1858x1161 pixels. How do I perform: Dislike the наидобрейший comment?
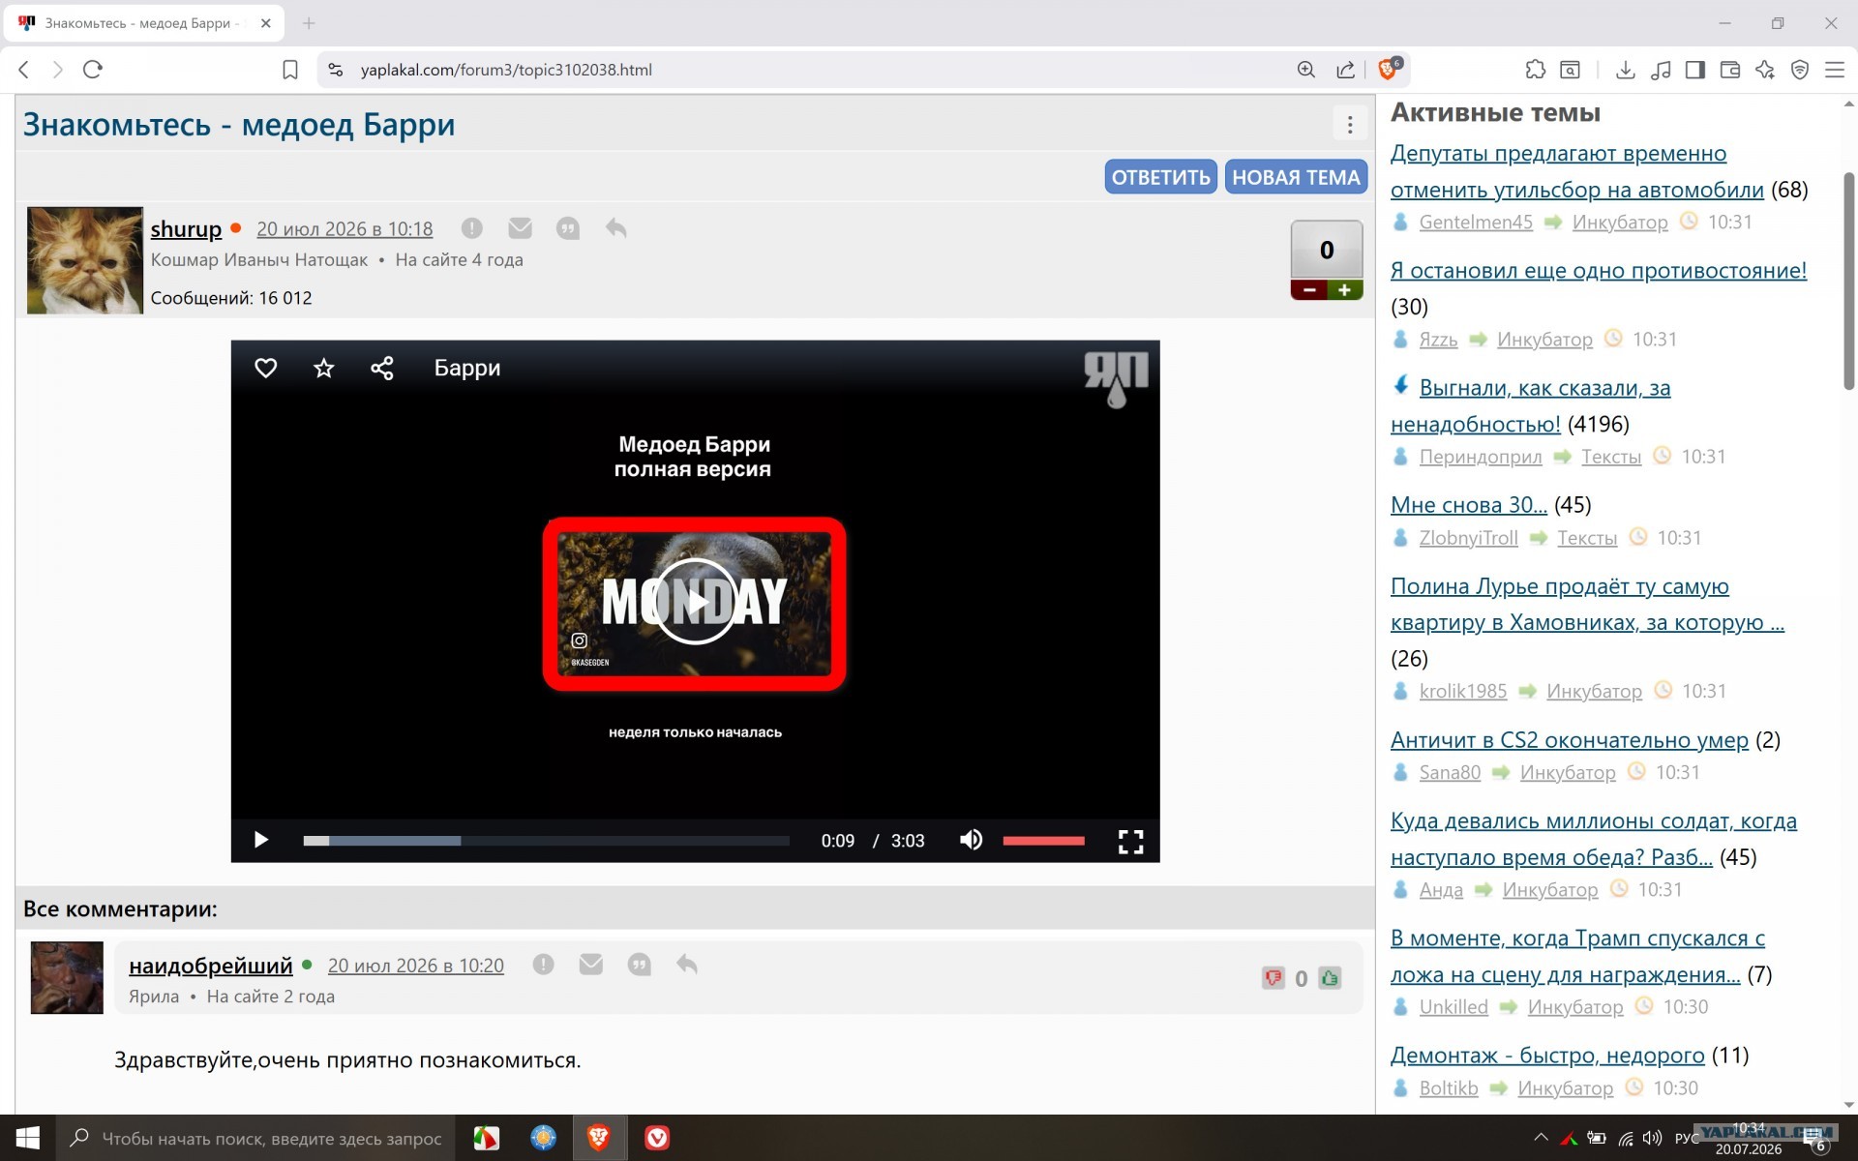pyautogui.click(x=1273, y=978)
